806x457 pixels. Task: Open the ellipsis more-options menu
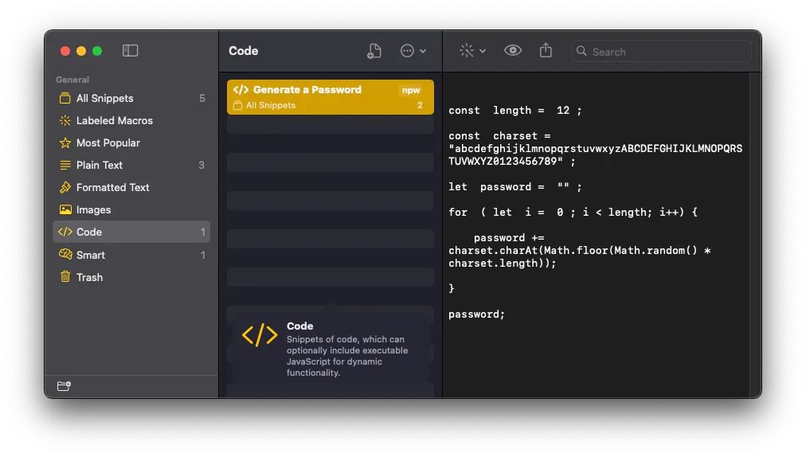coord(413,51)
